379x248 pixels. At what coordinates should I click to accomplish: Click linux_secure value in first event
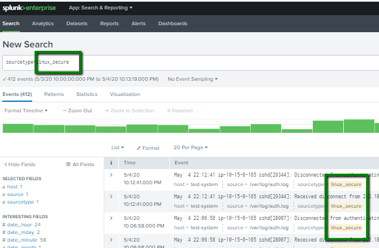tap(346, 184)
